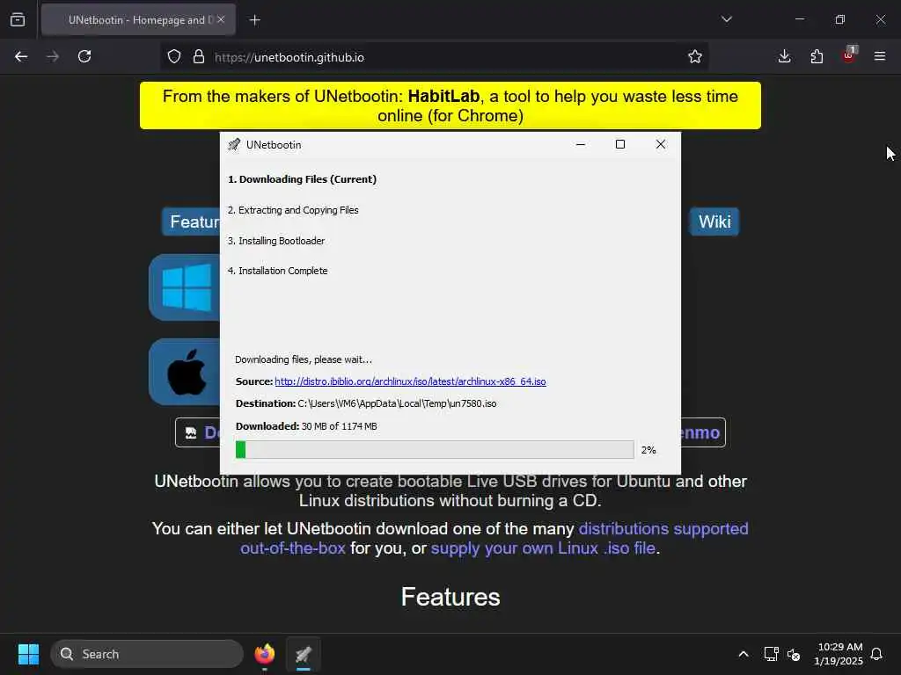
Task: Open Firefox from the taskbar
Action: click(265, 654)
